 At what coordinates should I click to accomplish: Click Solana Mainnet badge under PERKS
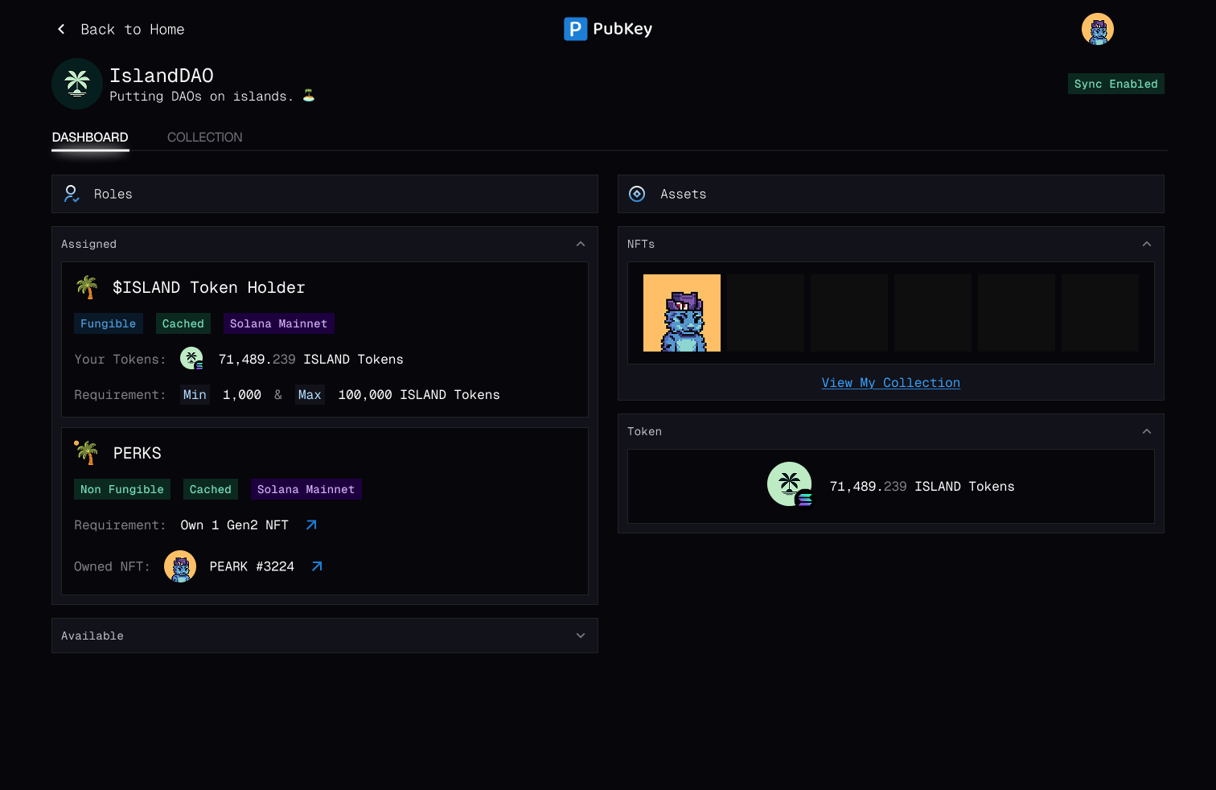coord(306,489)
